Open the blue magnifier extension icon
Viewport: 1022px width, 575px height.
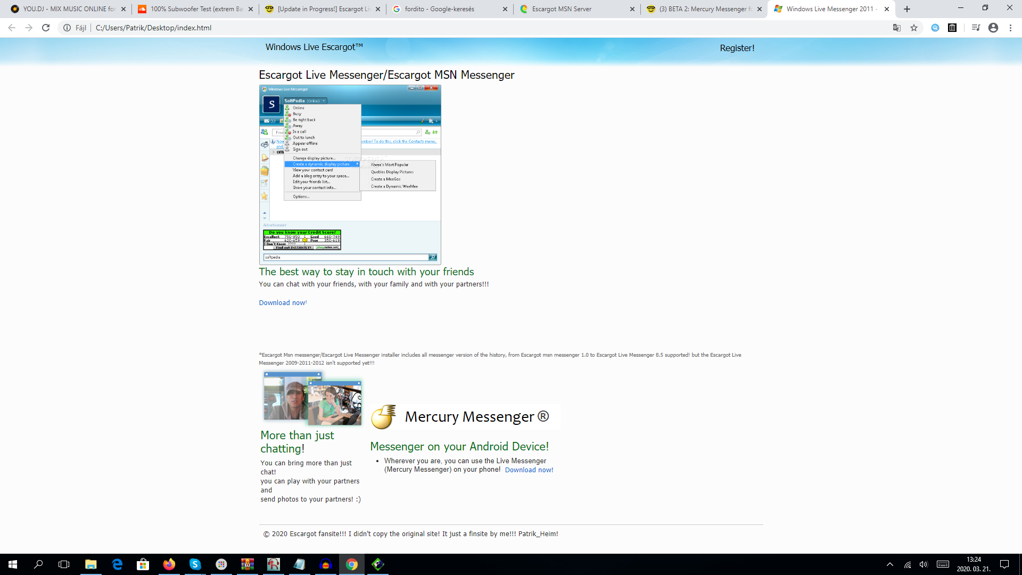[x=935, y=28]
